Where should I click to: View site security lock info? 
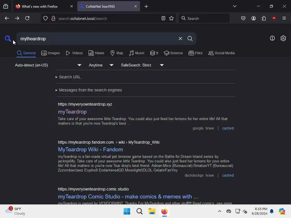[53, 18]
